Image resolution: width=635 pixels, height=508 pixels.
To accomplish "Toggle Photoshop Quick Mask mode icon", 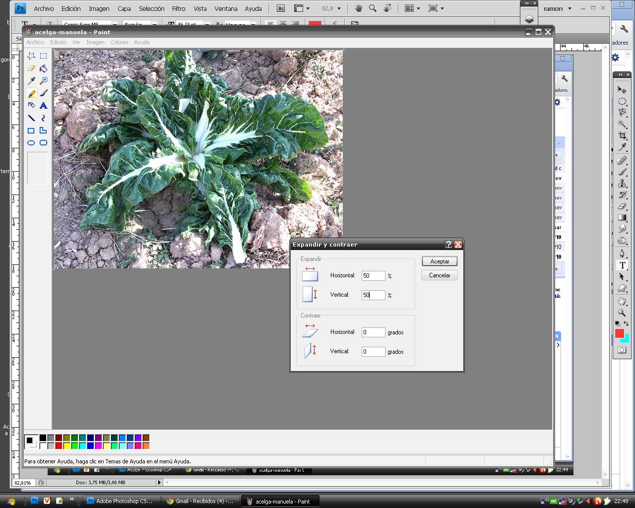I will pyautogui.click(x=622, y=350).
